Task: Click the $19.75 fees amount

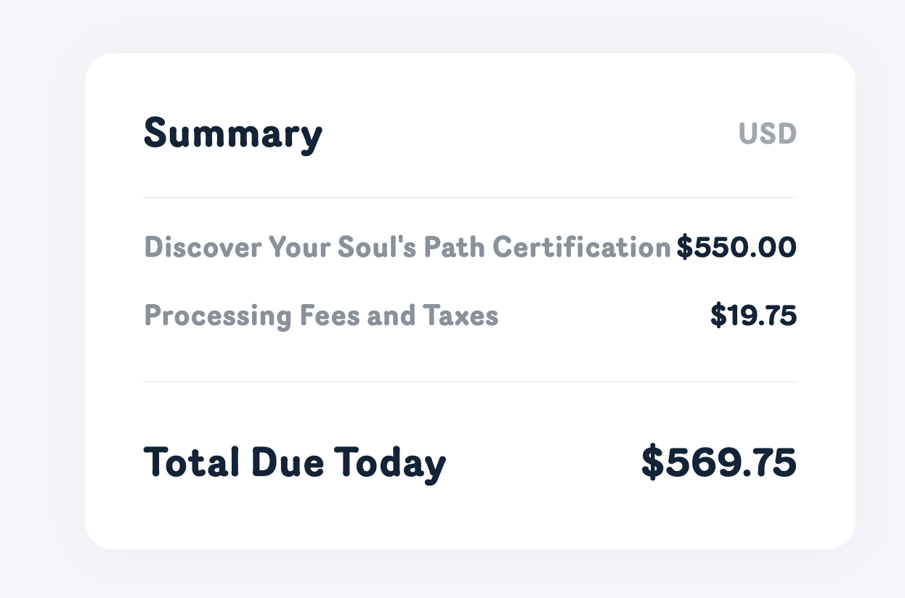Action: pos(753,316)
